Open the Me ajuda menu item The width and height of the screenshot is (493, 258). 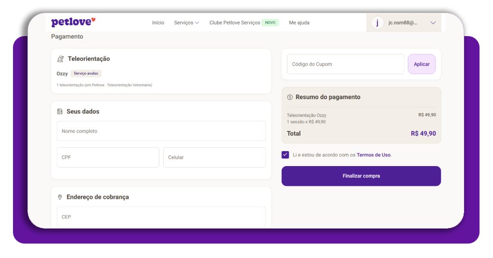coord(299,23)
